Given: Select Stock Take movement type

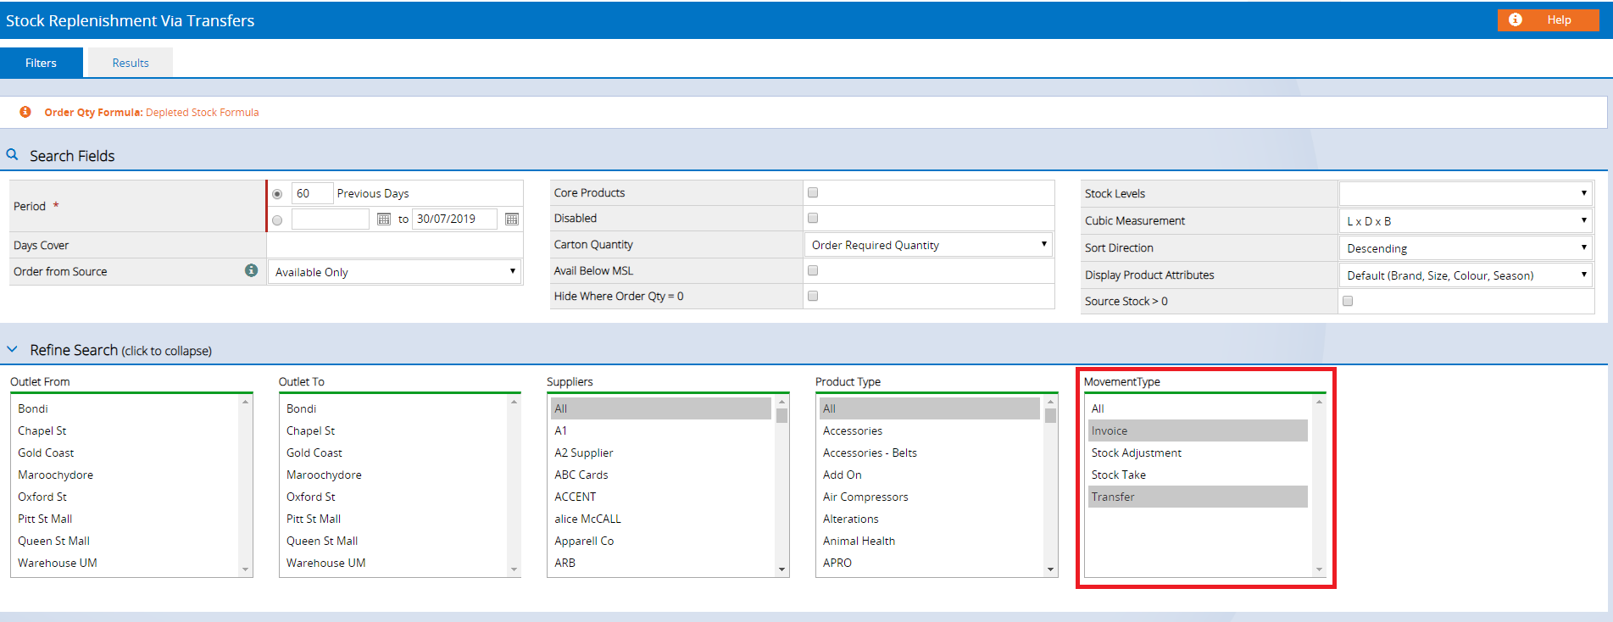Looking at the screenshot, I should click(1198, 475).
